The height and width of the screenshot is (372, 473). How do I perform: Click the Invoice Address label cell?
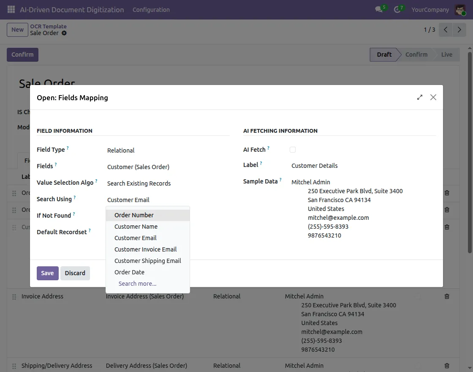(x=42, y=296)
